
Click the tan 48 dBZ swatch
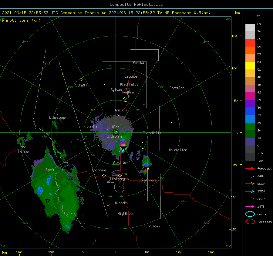250,81
